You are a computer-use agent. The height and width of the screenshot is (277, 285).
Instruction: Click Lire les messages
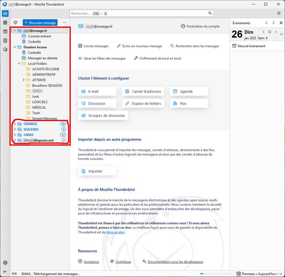point(93,46)
